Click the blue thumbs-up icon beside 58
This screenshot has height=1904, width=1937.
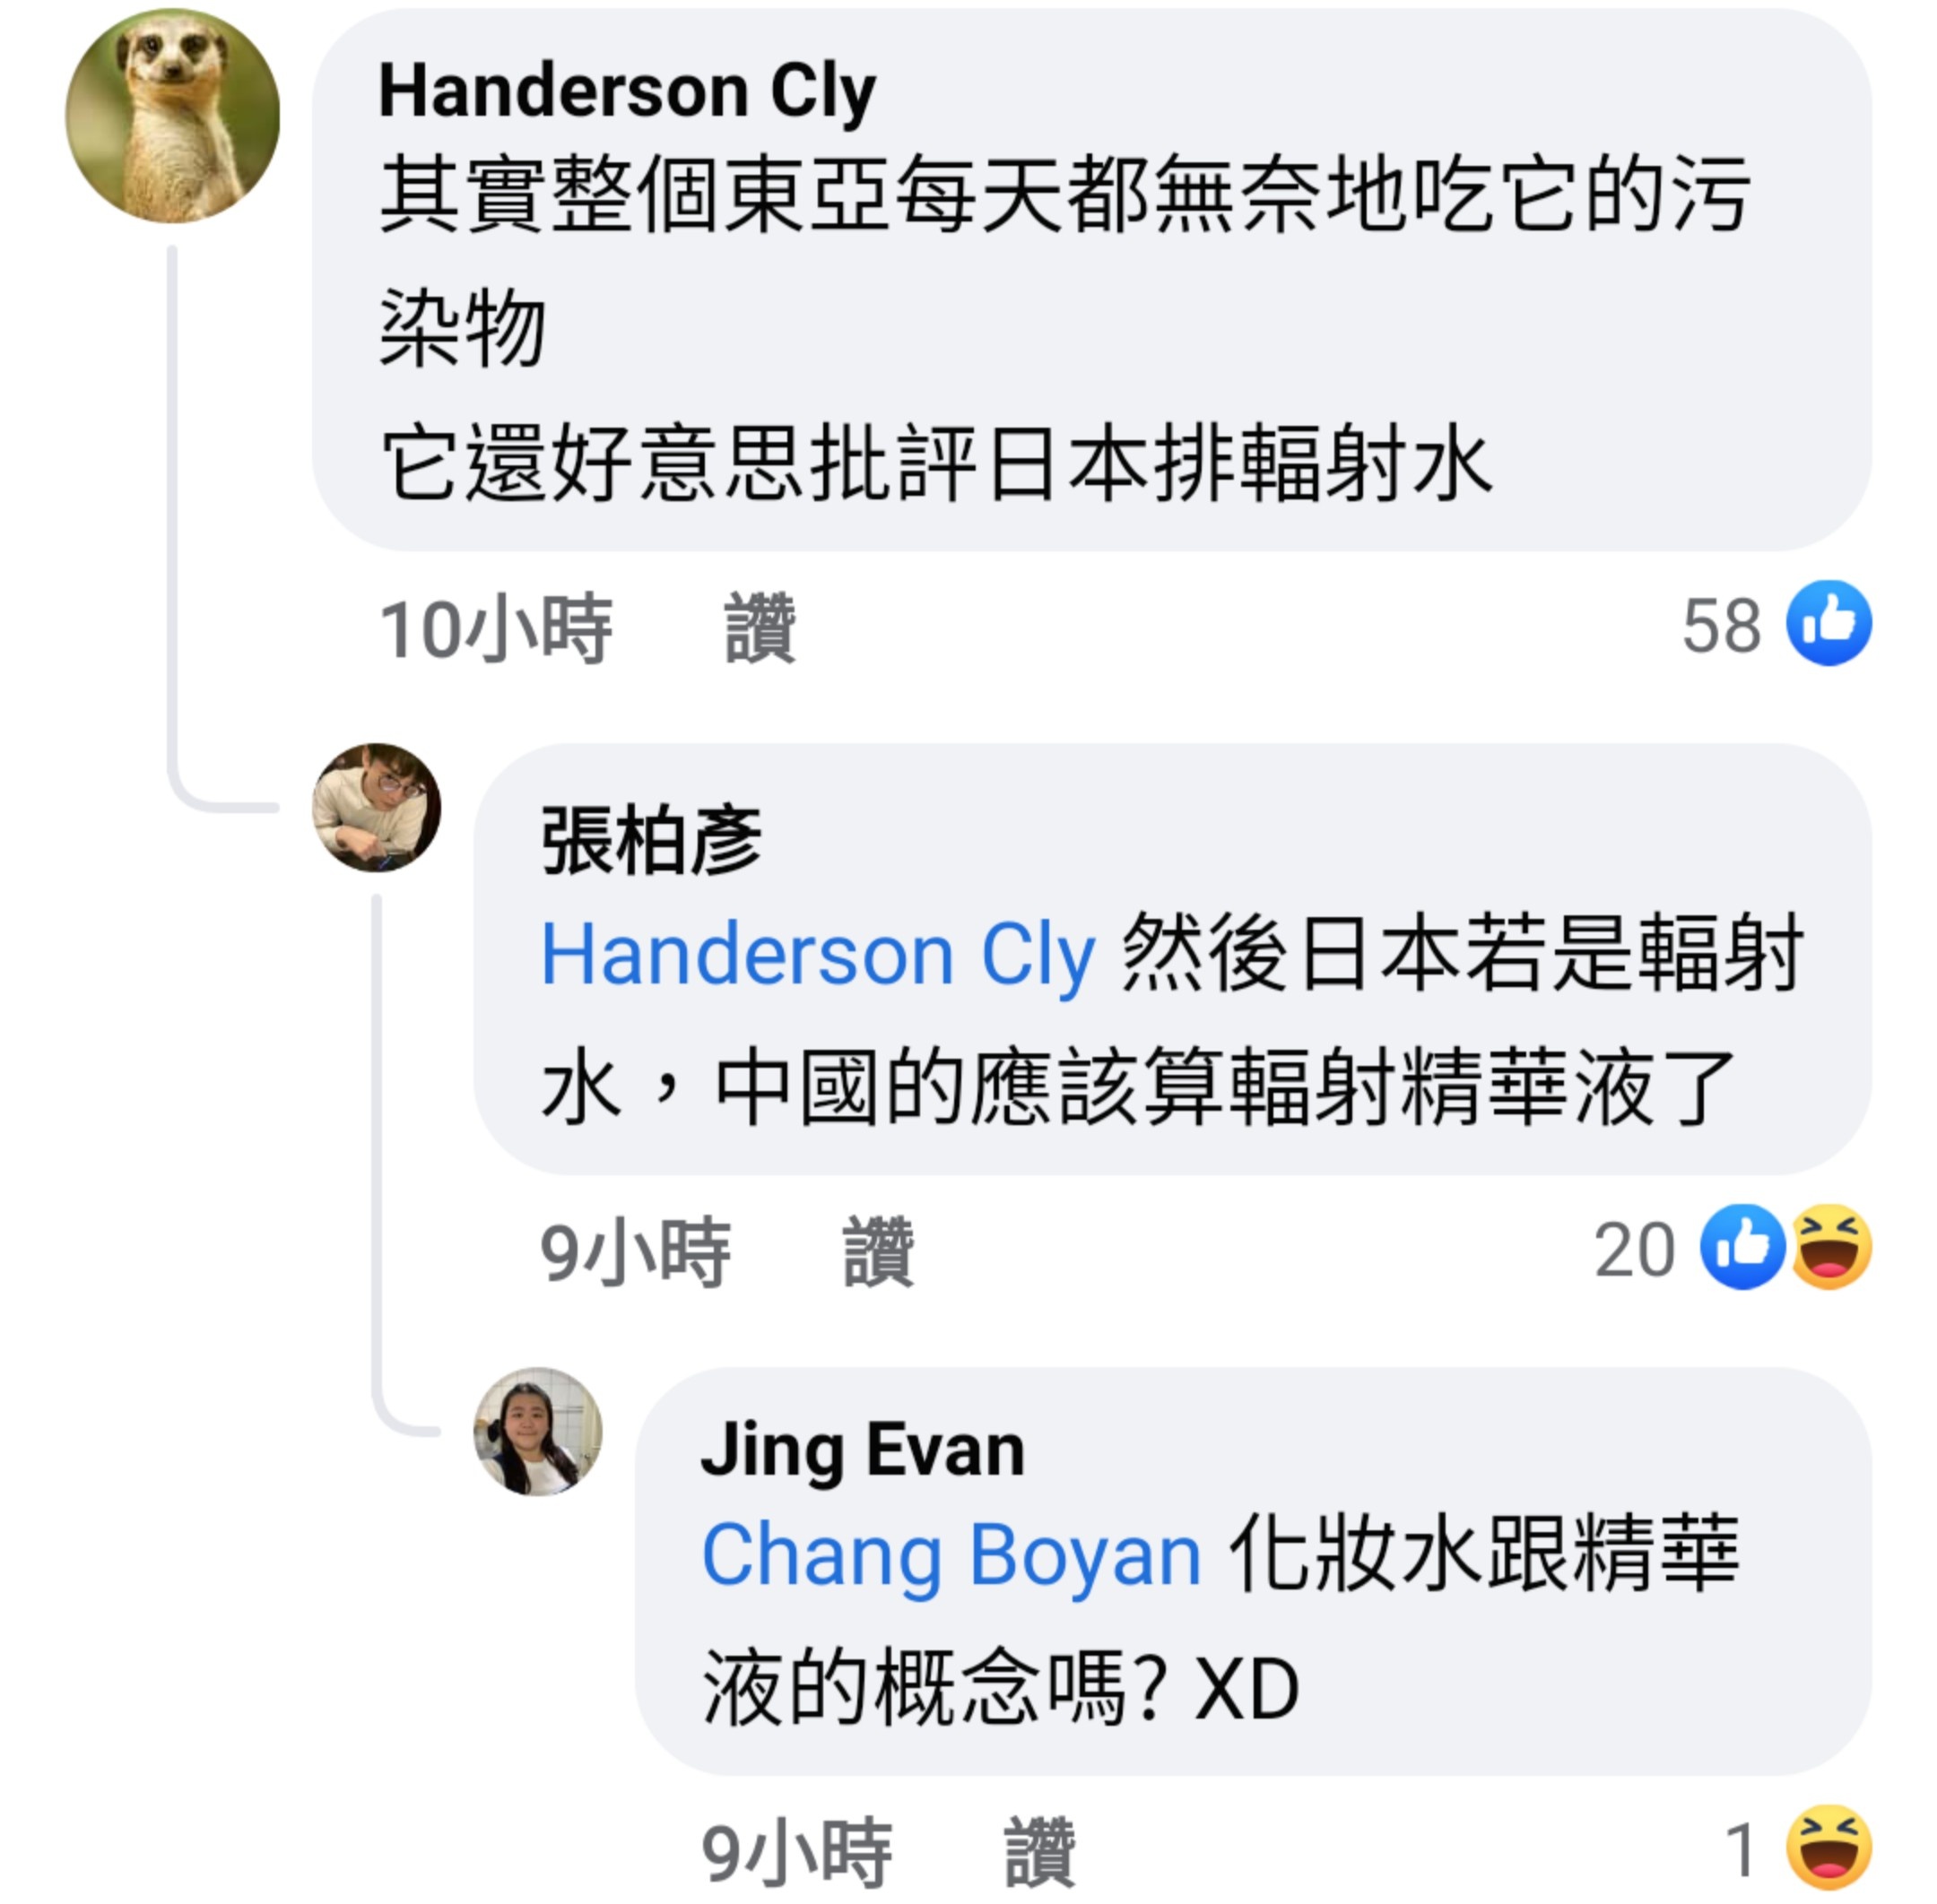[x=1829, y=623]
